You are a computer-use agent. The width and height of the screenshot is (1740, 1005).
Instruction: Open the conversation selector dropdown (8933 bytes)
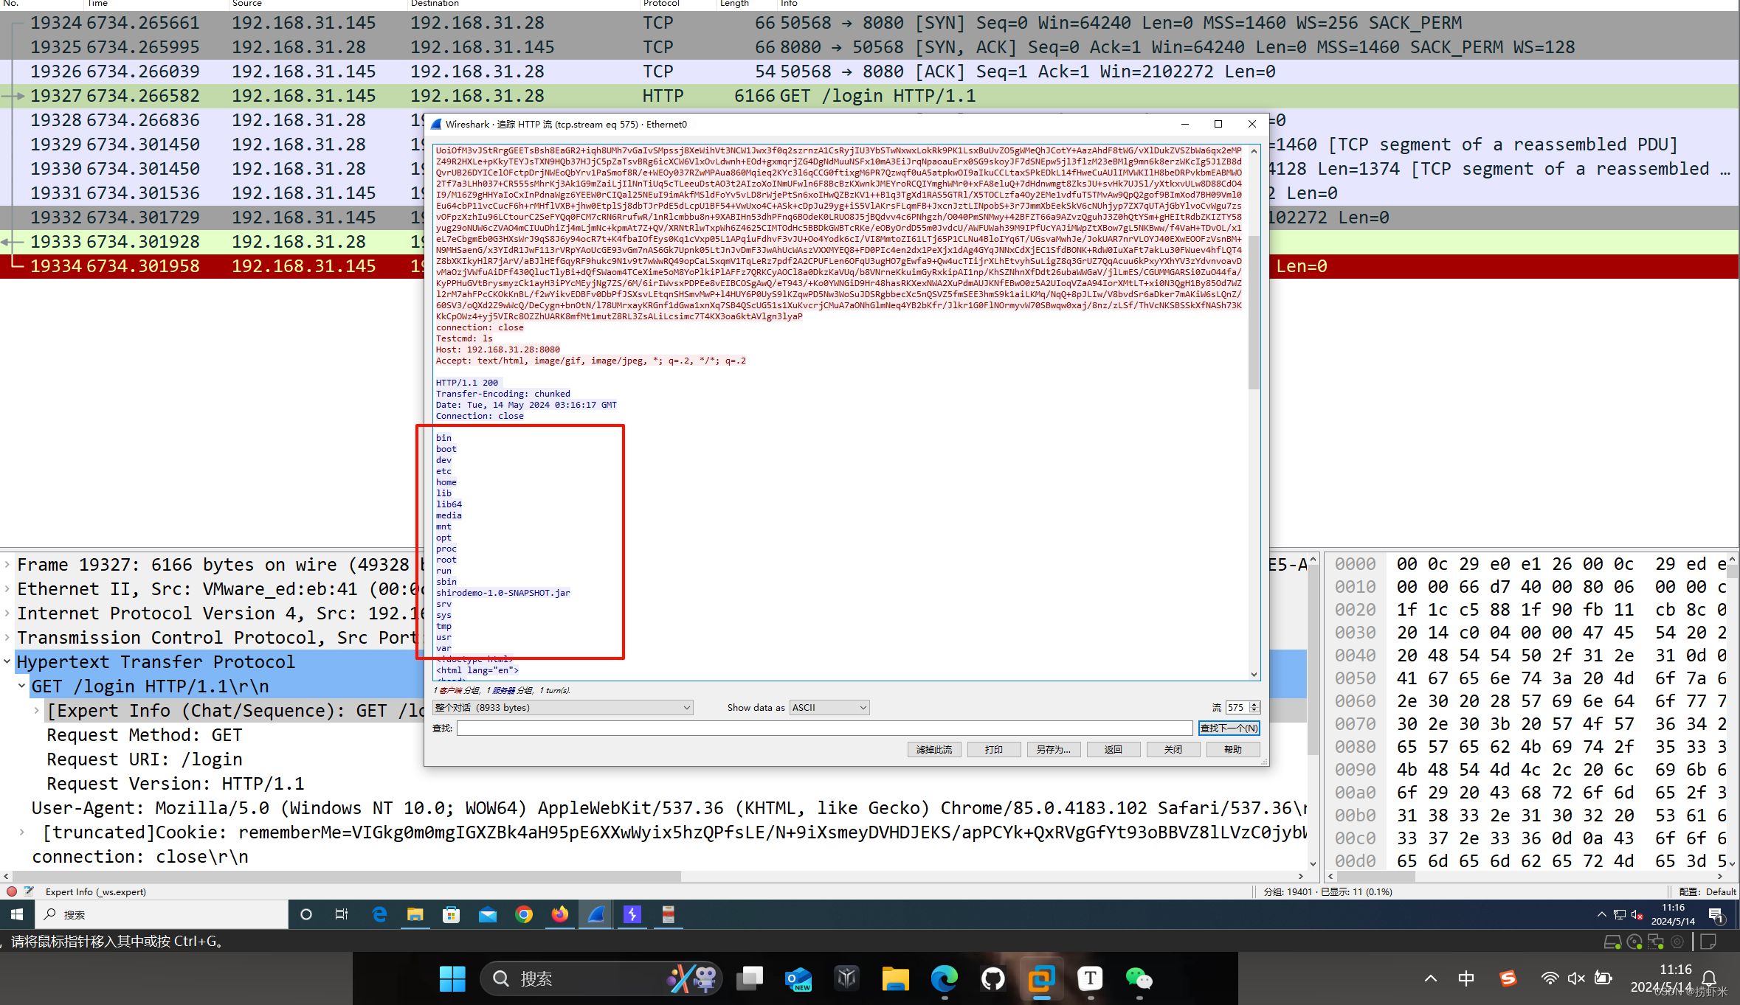coord(563,707)
